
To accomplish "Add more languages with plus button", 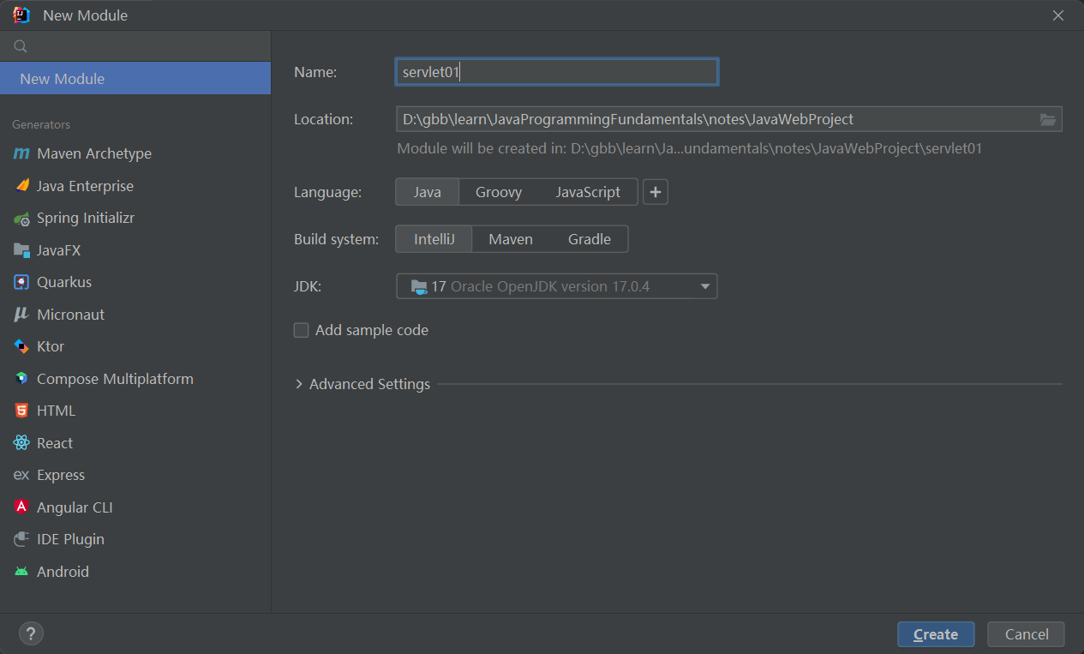I will coord(656,192).
